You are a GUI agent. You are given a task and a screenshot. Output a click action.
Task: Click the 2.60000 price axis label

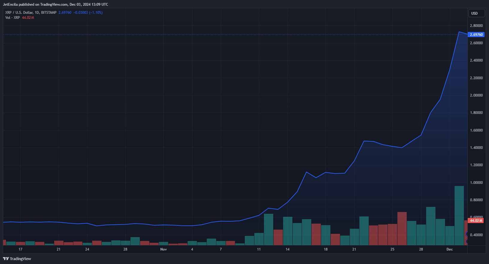pos(476,43)
